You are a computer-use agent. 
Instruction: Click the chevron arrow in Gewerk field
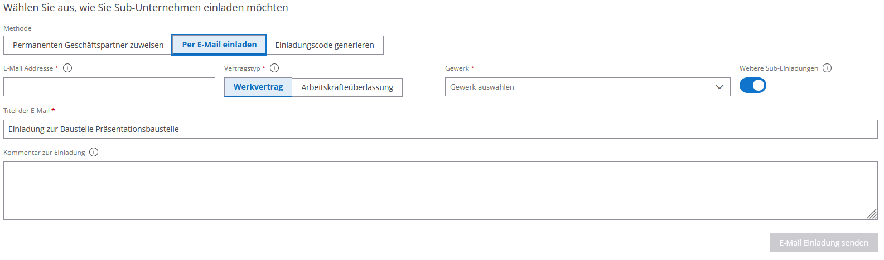coord(719,87)
